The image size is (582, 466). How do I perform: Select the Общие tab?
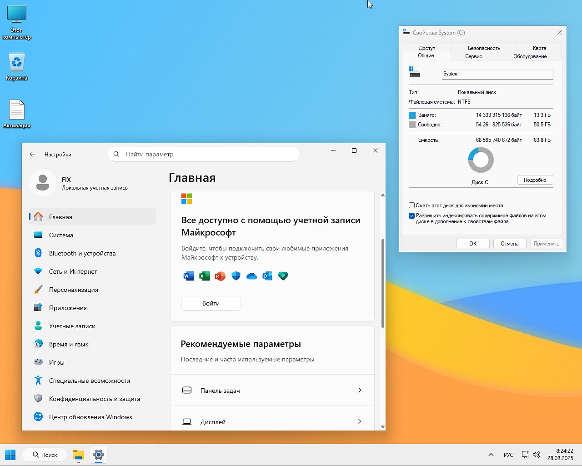pos(426,55)
